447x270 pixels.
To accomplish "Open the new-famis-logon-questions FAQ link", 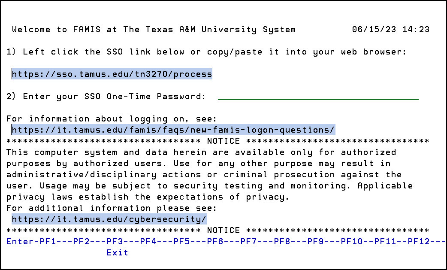I will pyautogui.click(x=173, y=130).
